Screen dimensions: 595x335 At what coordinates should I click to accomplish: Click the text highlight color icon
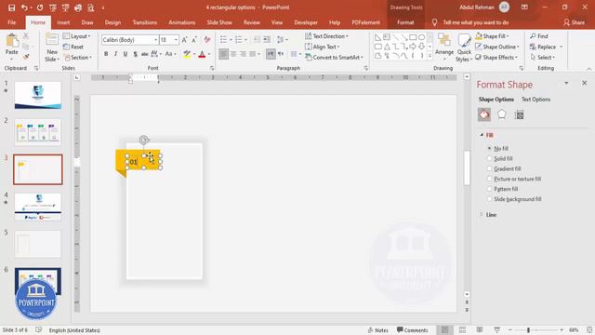pyautogui.click(x=187, y=54)
